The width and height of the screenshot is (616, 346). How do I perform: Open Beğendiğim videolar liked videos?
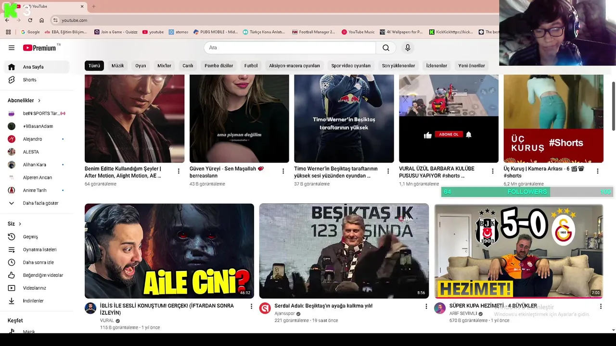[37, 275]
